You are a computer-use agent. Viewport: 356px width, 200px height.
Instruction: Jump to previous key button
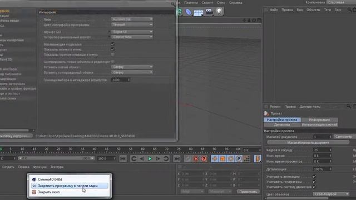[x=133, y=158]
